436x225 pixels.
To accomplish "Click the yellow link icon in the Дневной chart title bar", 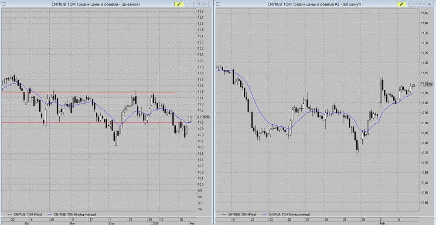I will [x=178, y=4].
